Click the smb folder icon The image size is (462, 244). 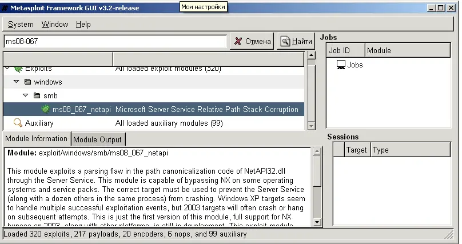click(x=37, y=96)
